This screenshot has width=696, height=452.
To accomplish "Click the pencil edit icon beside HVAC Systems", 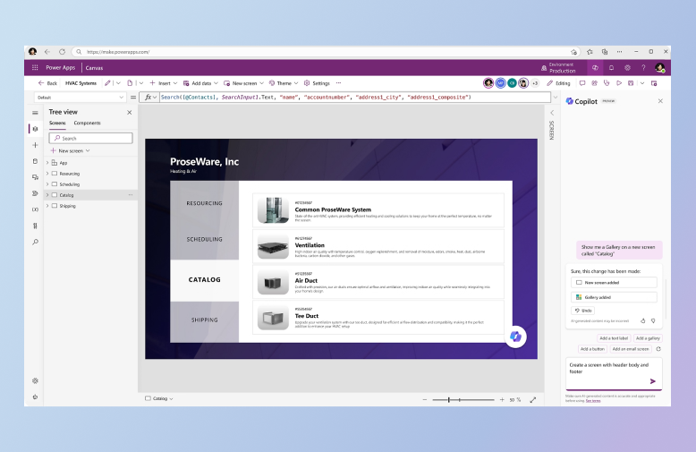I will coord(107,83).
